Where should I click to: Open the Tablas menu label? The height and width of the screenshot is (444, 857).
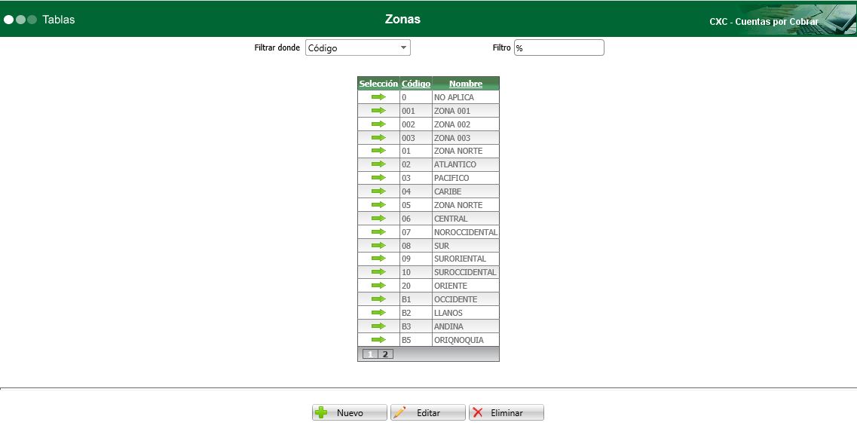click(x=59, y=20)
